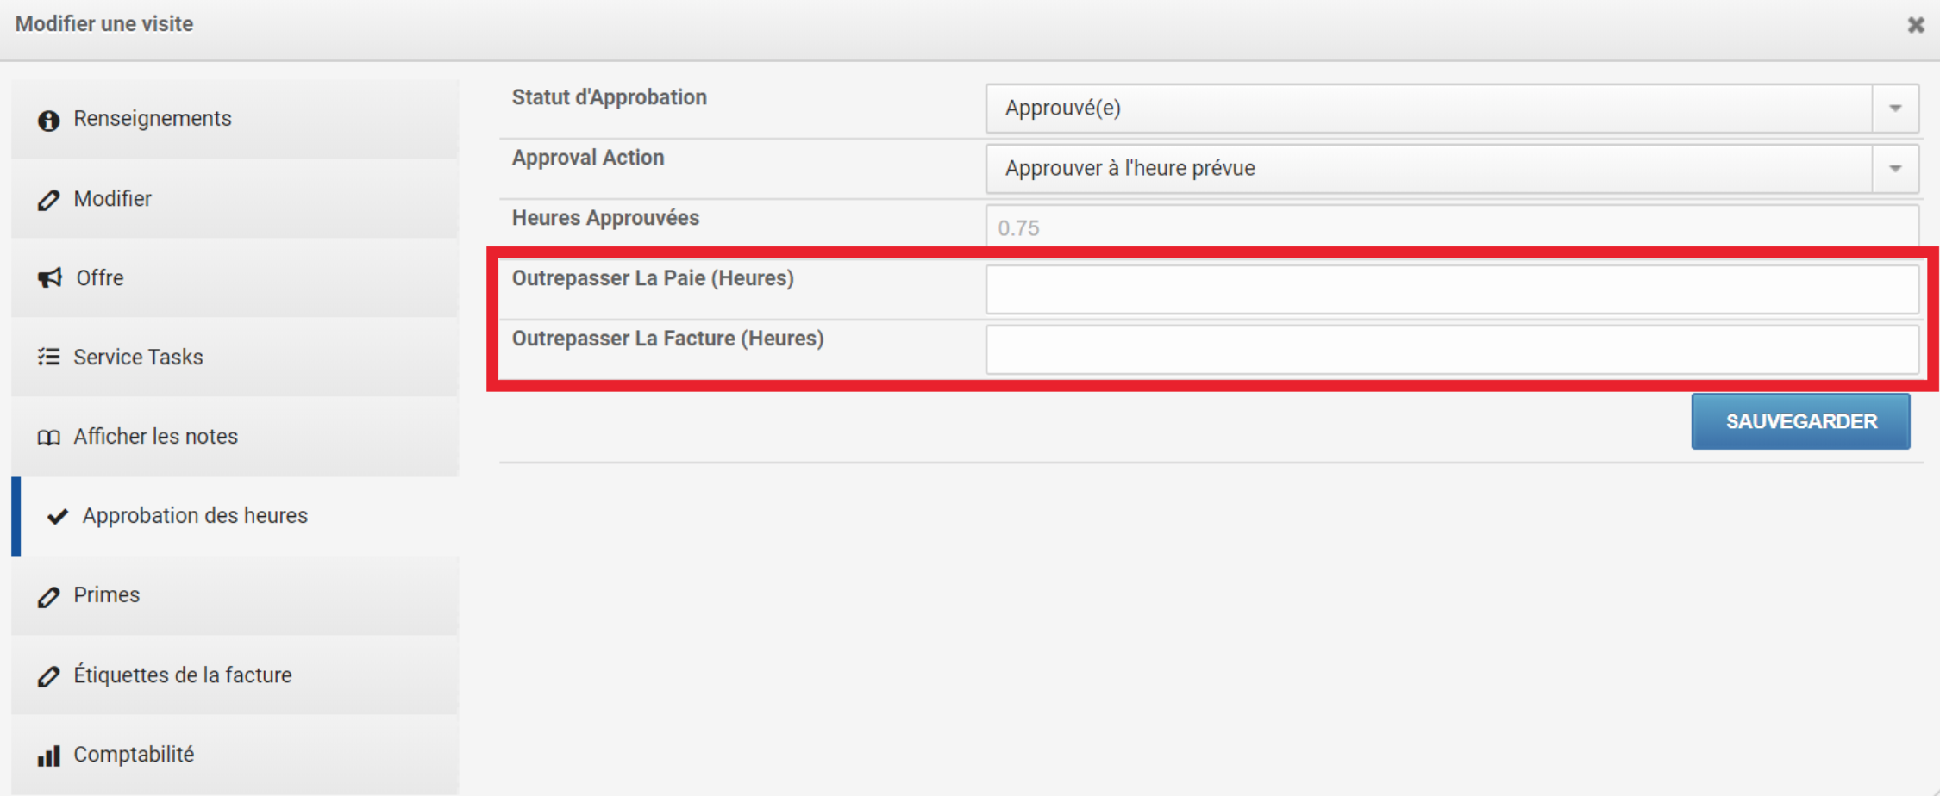Click the Outrepasser La Facture hours field
This screenshot has height=796, width=1940.
click(1452, 350)
